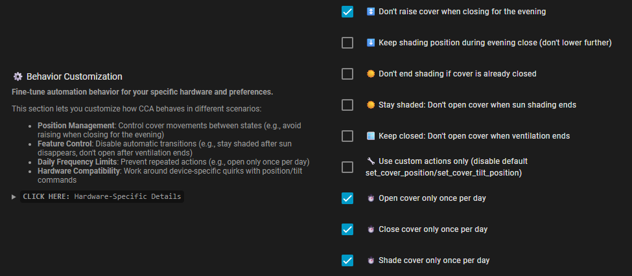Uncheck Close cover only once per day

click(347, 229)
